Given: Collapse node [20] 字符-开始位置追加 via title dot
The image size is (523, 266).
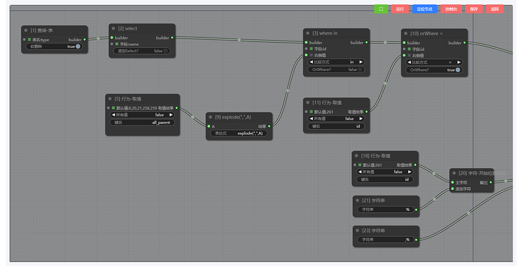Looking at the screenshot, I should pos(454,173).
